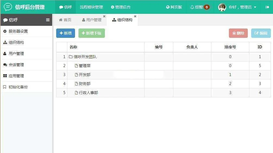This screenshot has width=273, height=153.
Task: Click the 新增下级 button
Action: click(x=92, y=33)
